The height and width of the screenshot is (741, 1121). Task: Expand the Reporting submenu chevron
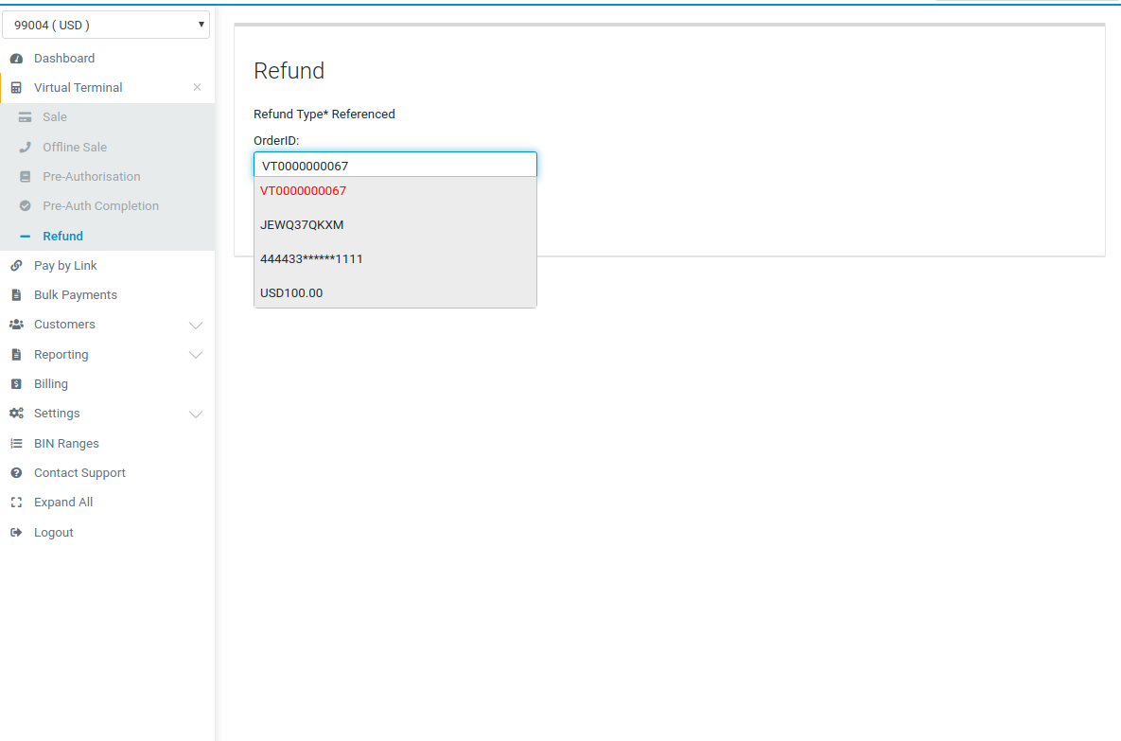point(196,355)
